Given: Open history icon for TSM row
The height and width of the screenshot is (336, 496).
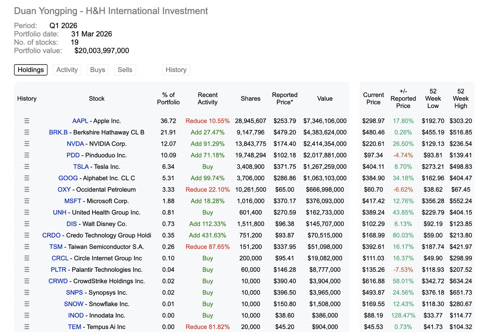Looking at the screenshot, I should pyautogui.click(x=27, y=247).
